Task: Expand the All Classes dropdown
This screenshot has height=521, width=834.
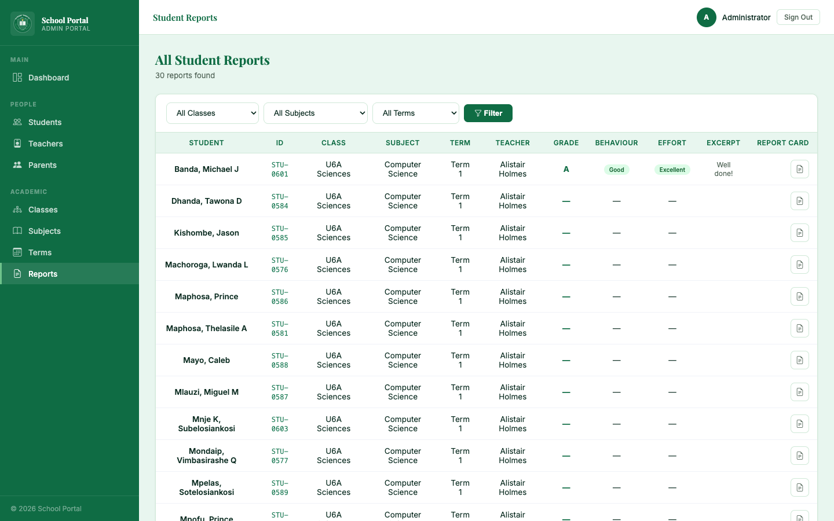Action: (x=213, y=113)
